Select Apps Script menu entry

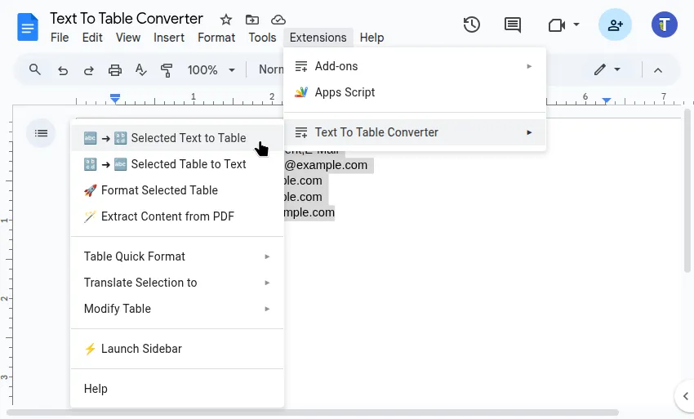click(345, 92)
